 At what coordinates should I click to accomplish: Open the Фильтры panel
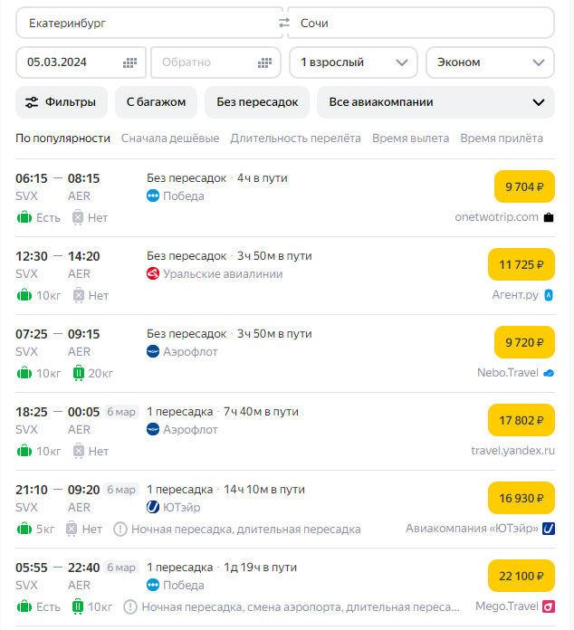[62, 102]
